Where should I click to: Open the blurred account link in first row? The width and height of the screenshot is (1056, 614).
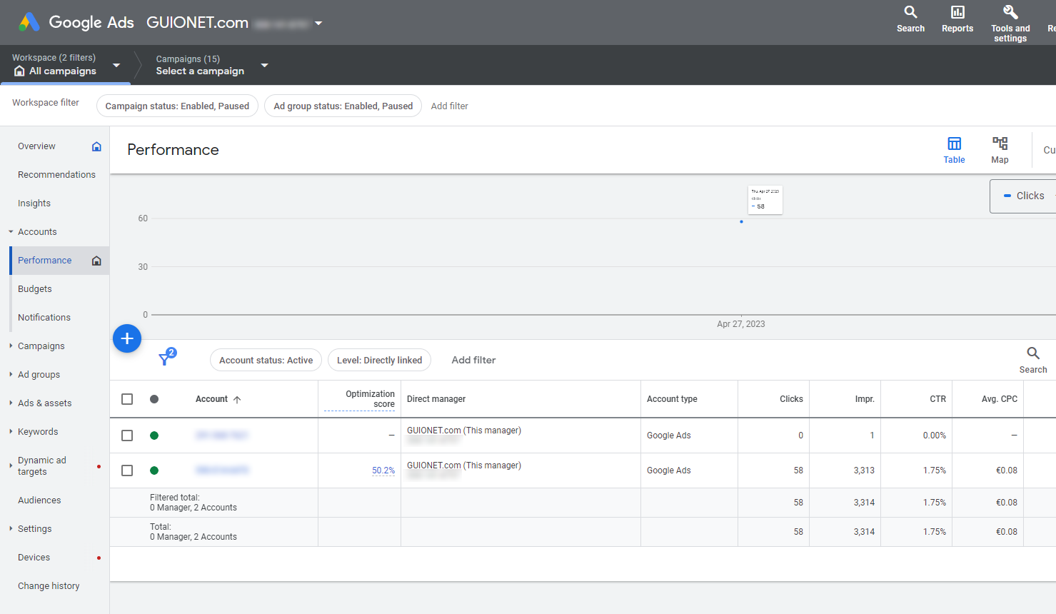coord(221,435)
